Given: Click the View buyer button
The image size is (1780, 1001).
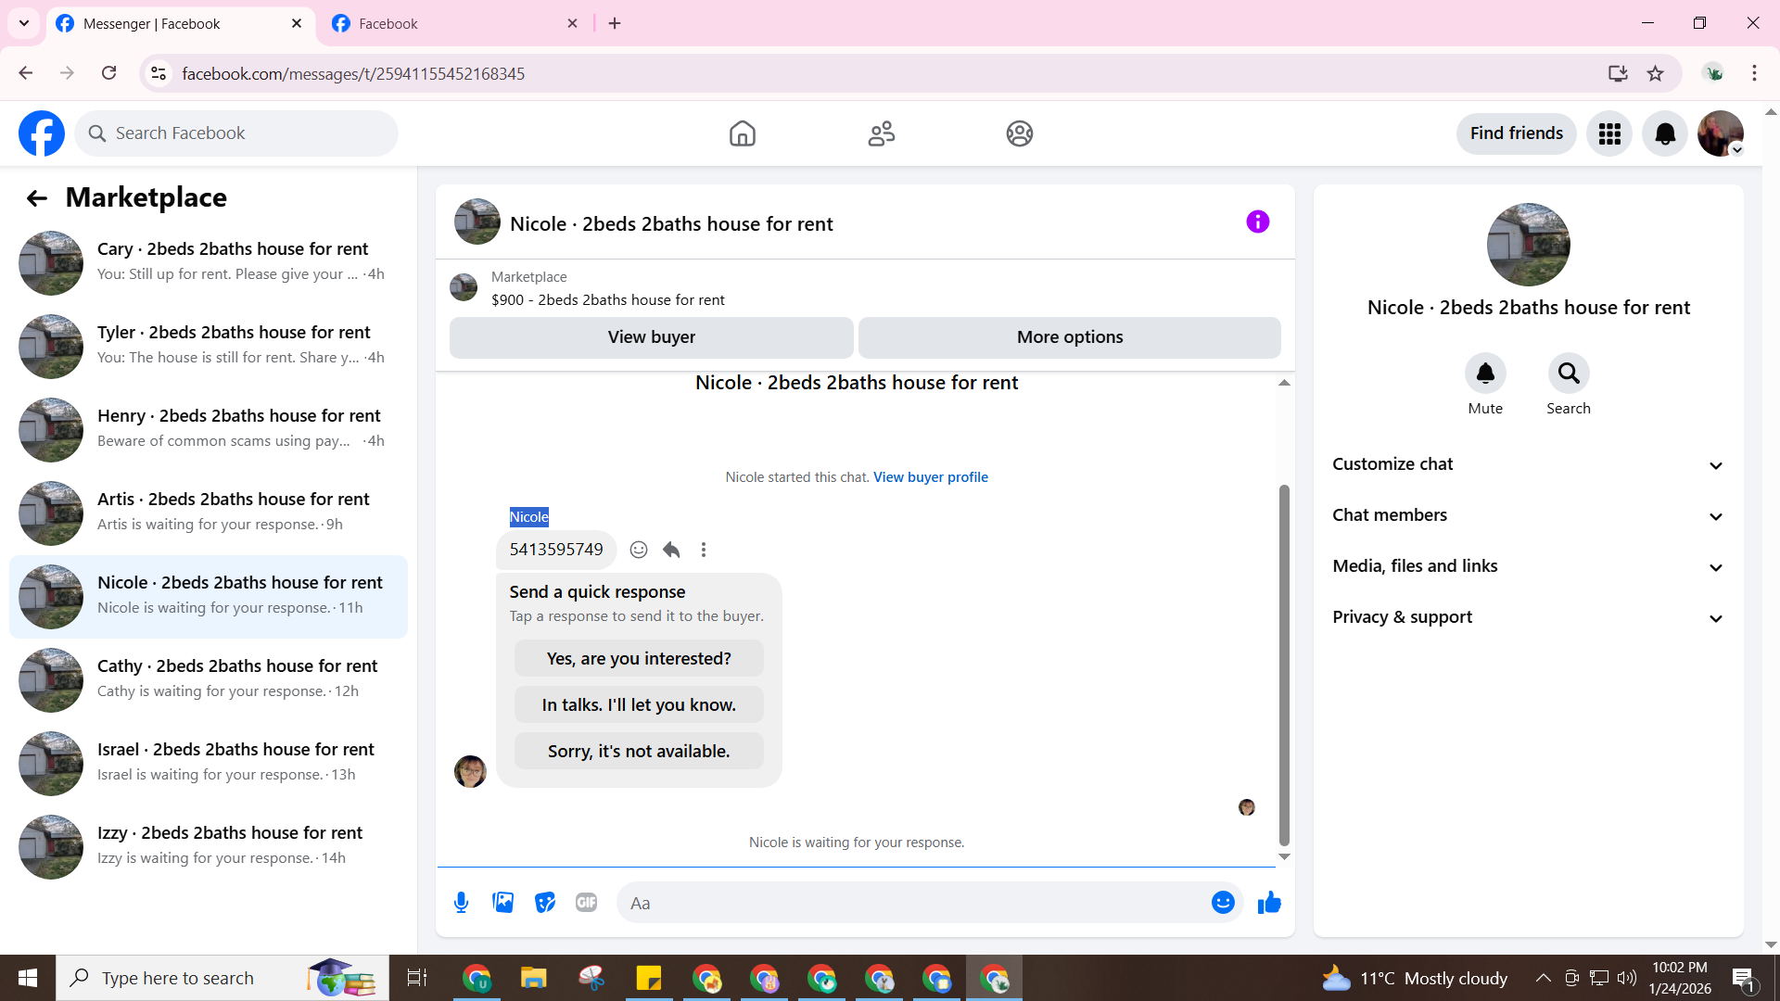Looking at the screenshot, I should click(x=651, y=337).
